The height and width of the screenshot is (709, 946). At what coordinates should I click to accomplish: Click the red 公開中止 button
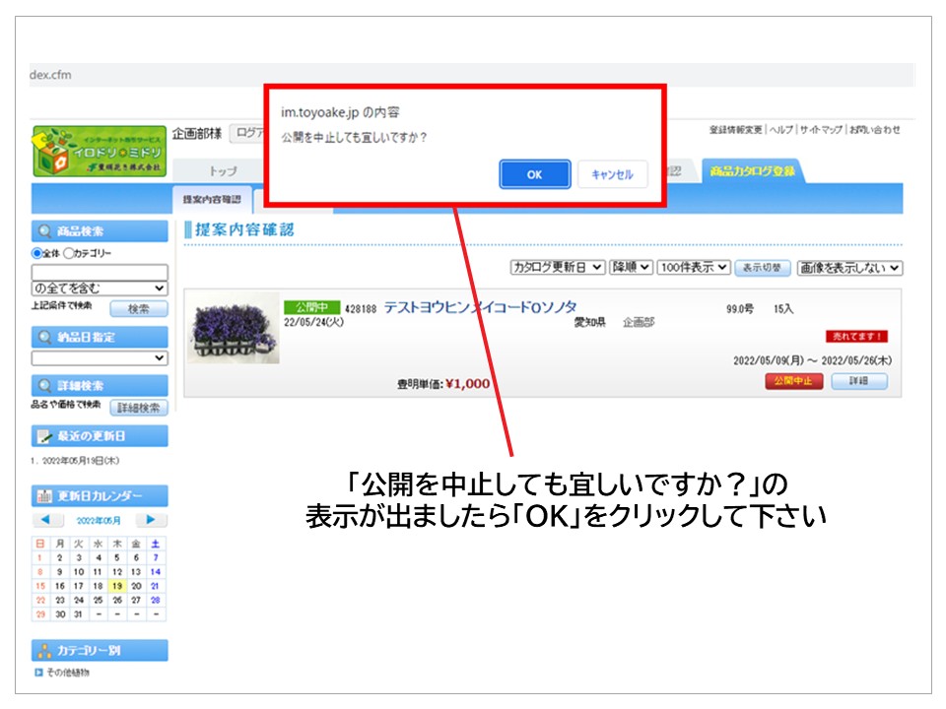coord(793,382)
